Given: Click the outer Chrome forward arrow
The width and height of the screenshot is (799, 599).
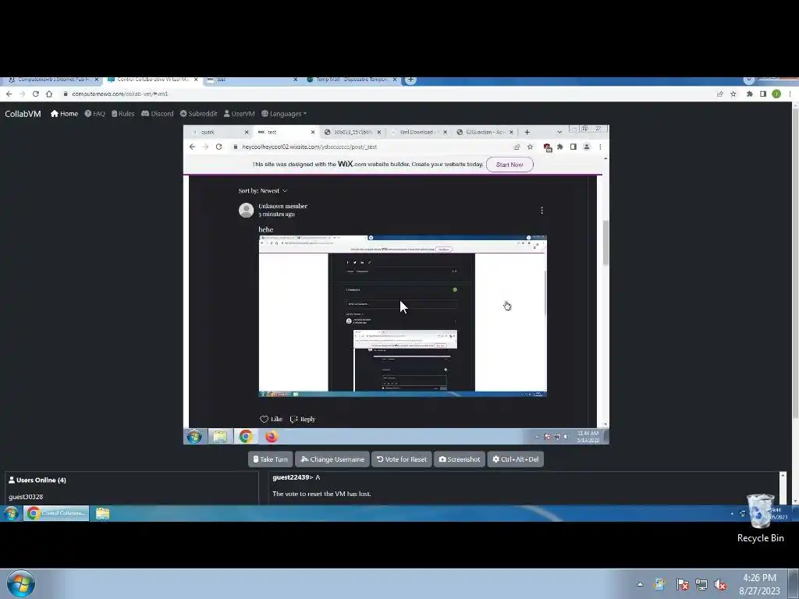Looking at the screenshot, I should (x=23, y=94).
